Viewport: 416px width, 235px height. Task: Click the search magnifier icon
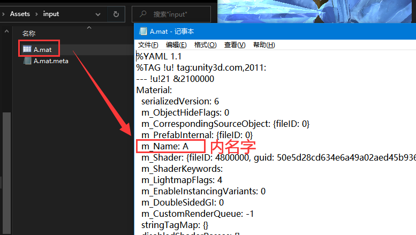tap(142, 13)
